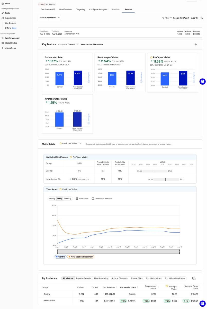Open the chat support bubble at bottom right
The height and width of the screenshot is (309, 207).
point(202,303)
